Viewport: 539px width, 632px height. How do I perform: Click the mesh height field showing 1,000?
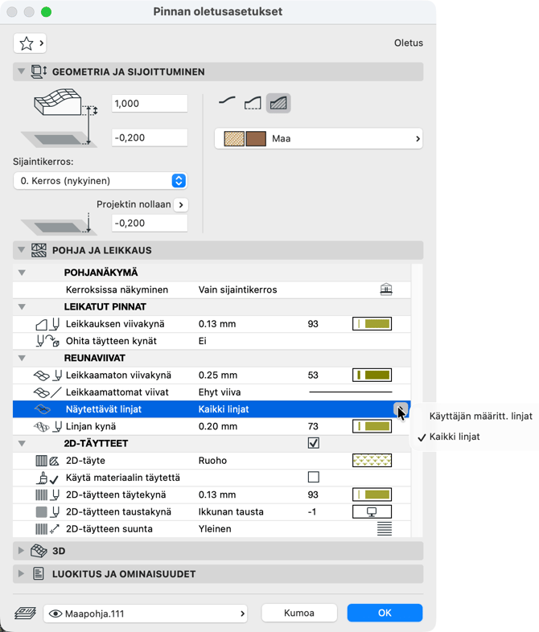150,104
